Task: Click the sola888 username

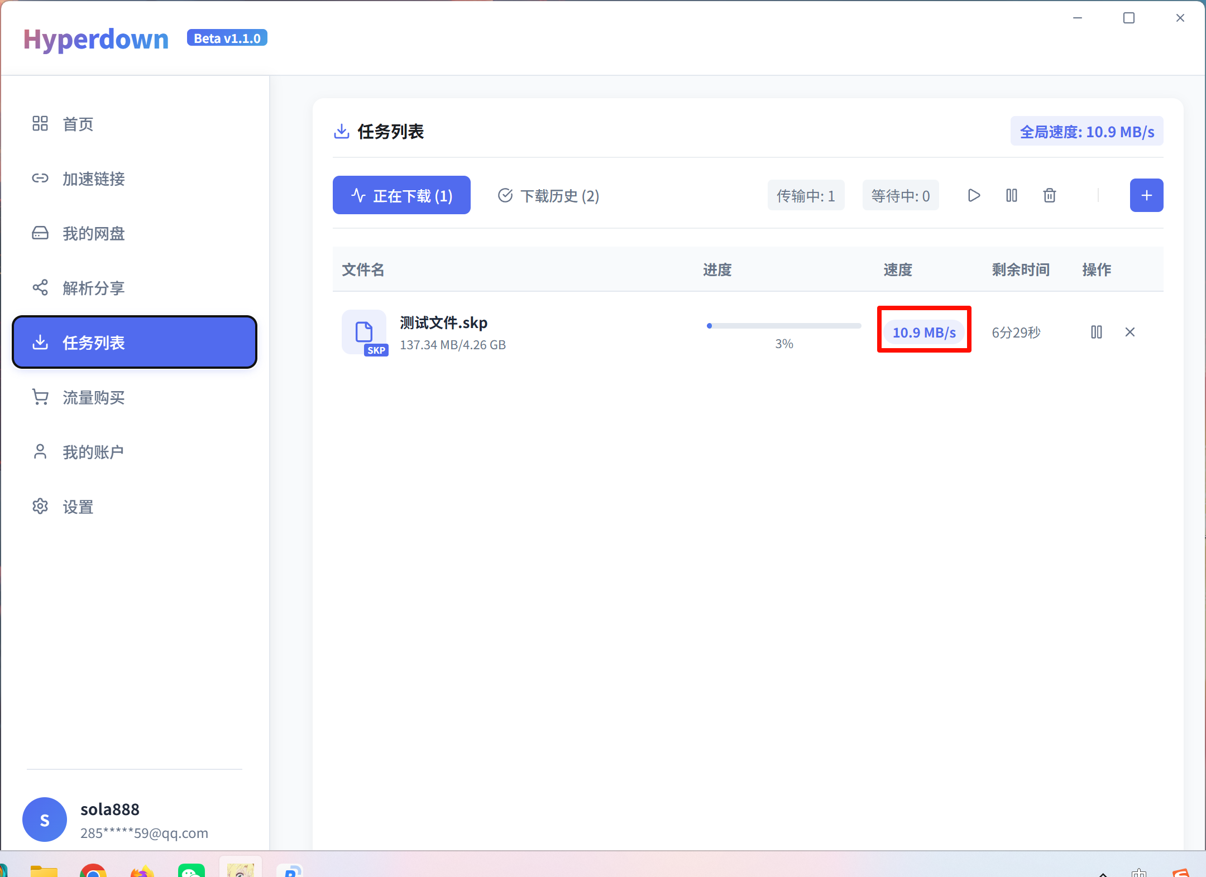Action: [110, 809]
